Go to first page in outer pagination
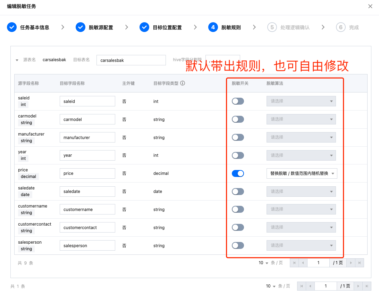The width and height of the screenshot is (379, 300). (x=302, y=286)
